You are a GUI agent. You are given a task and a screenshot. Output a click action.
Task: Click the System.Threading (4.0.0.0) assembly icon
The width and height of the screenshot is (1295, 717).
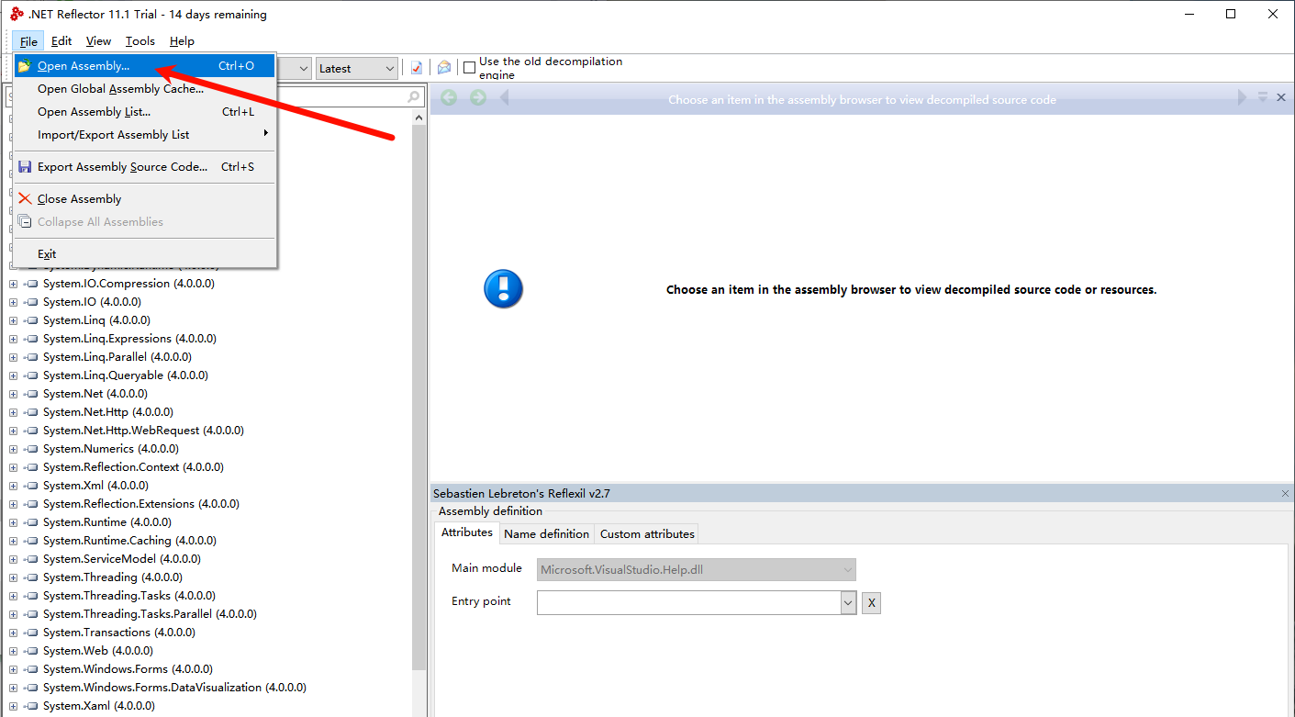coord(30,577)
